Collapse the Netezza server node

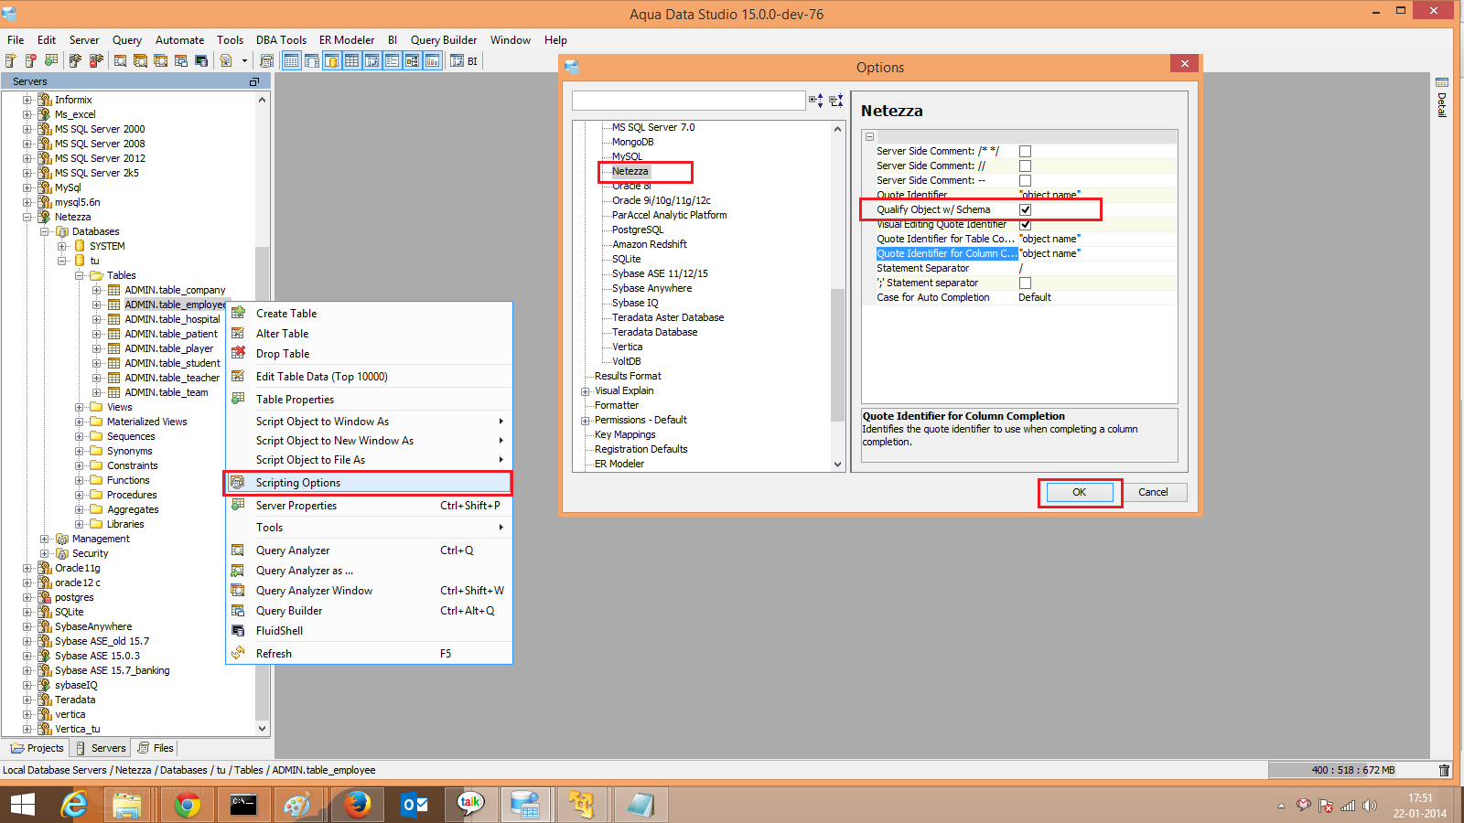[27, 217]
